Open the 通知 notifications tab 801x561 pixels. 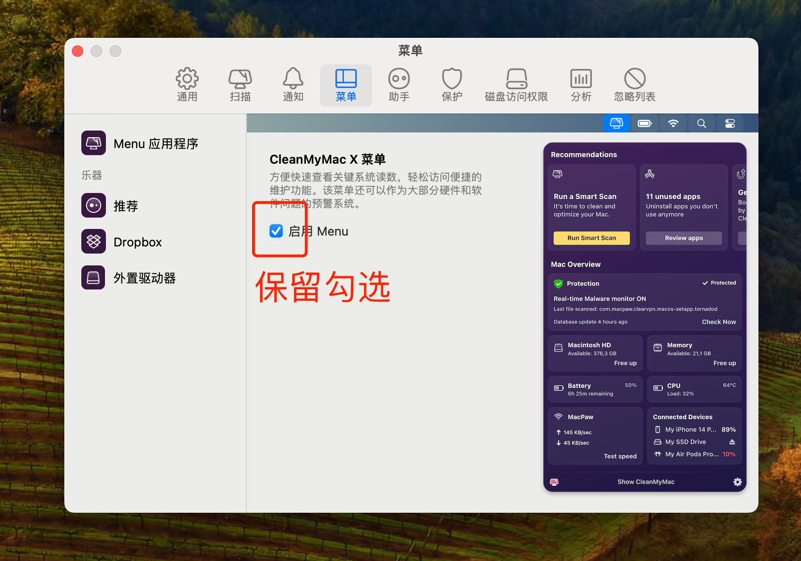click(293, 85)
